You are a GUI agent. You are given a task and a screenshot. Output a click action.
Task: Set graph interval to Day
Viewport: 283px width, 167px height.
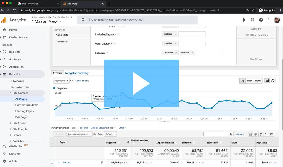coord(242,80)
